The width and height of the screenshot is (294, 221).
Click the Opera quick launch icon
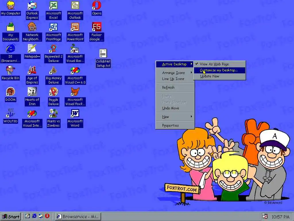pyautogui.click(x=47, y=216)
